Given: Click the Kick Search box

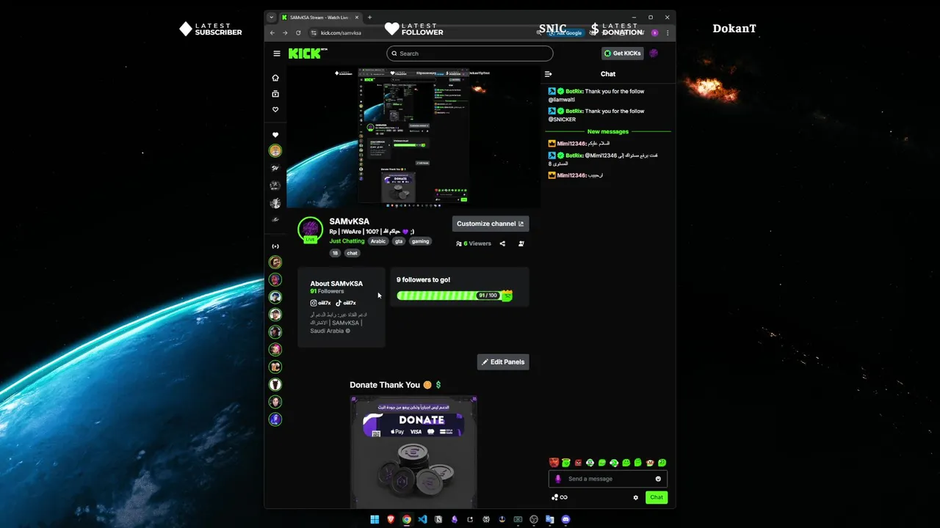Looking at the screenshot, I should pos(470,54).
